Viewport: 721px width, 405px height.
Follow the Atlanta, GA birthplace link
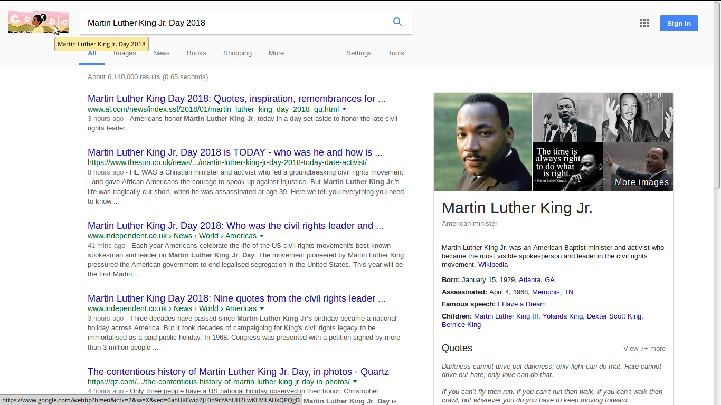pos(537,280)
